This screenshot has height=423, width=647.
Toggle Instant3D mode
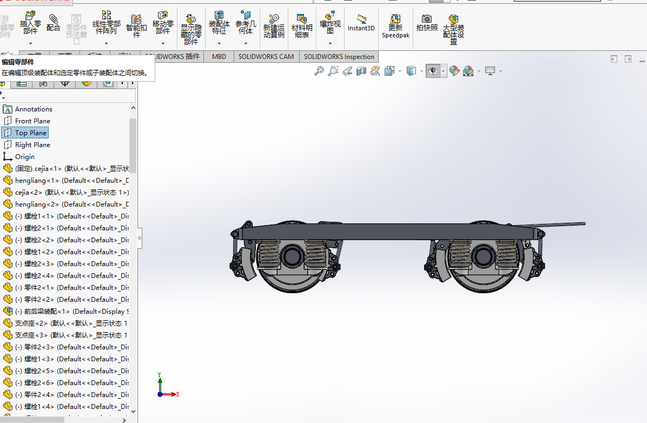361,23
